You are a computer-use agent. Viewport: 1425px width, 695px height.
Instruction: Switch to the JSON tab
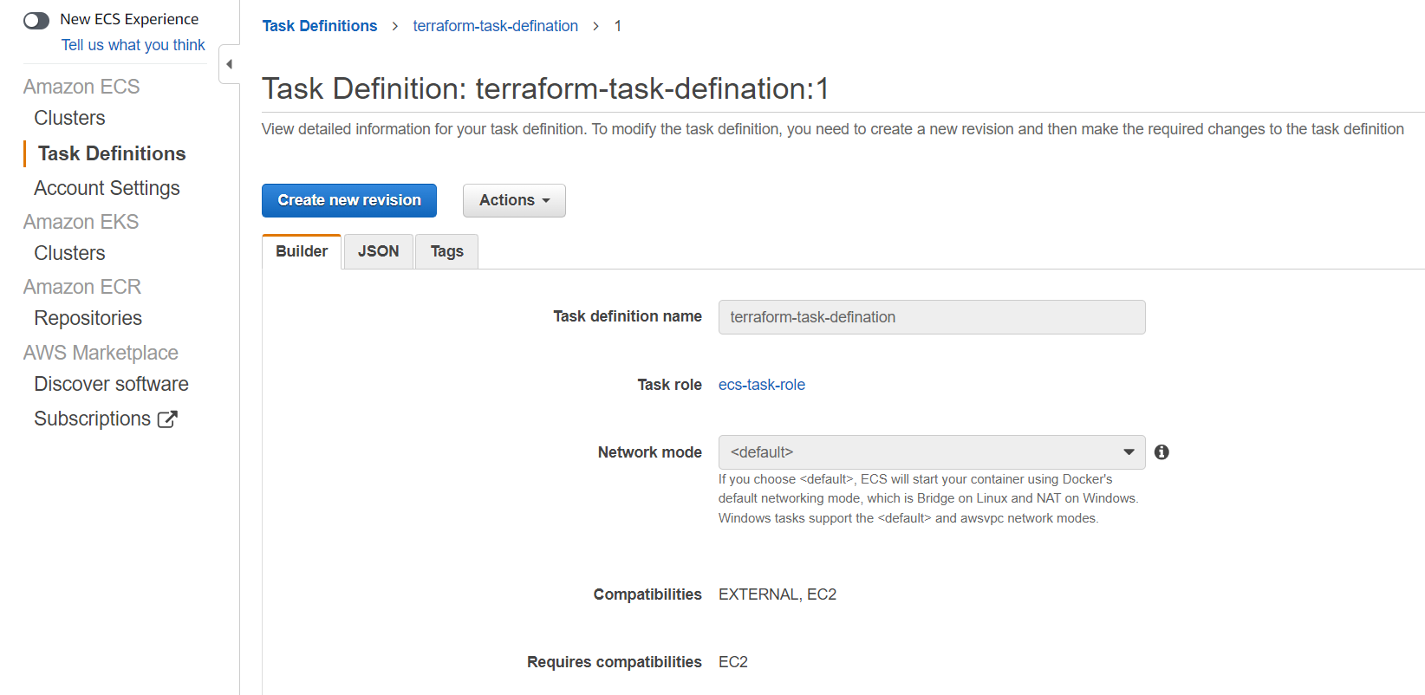click(x=379, y=251)
